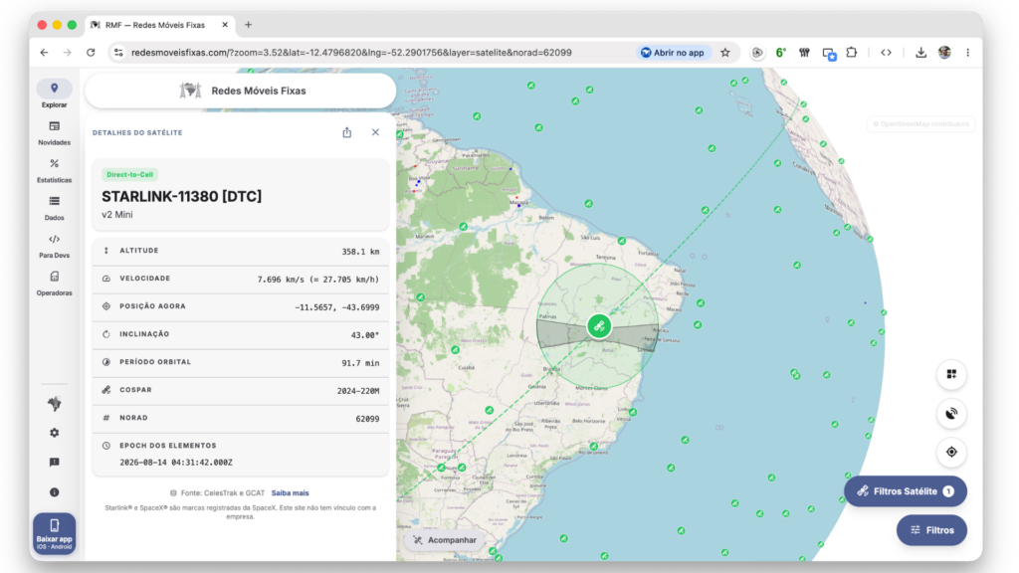Image resolution: width=1019 pixels, height=573 pixels.
Task: Close the Detalhes do Satélite panel
Action: [375, 132]
